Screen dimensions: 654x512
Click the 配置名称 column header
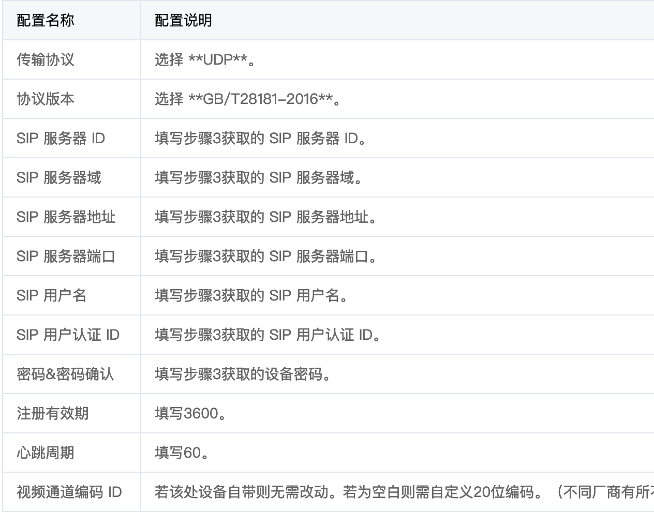click(x=46, y=21)
